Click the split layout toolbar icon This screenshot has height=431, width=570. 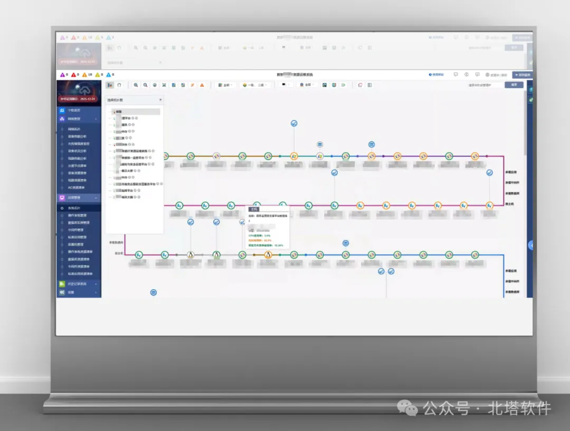[x=369, y=85]
